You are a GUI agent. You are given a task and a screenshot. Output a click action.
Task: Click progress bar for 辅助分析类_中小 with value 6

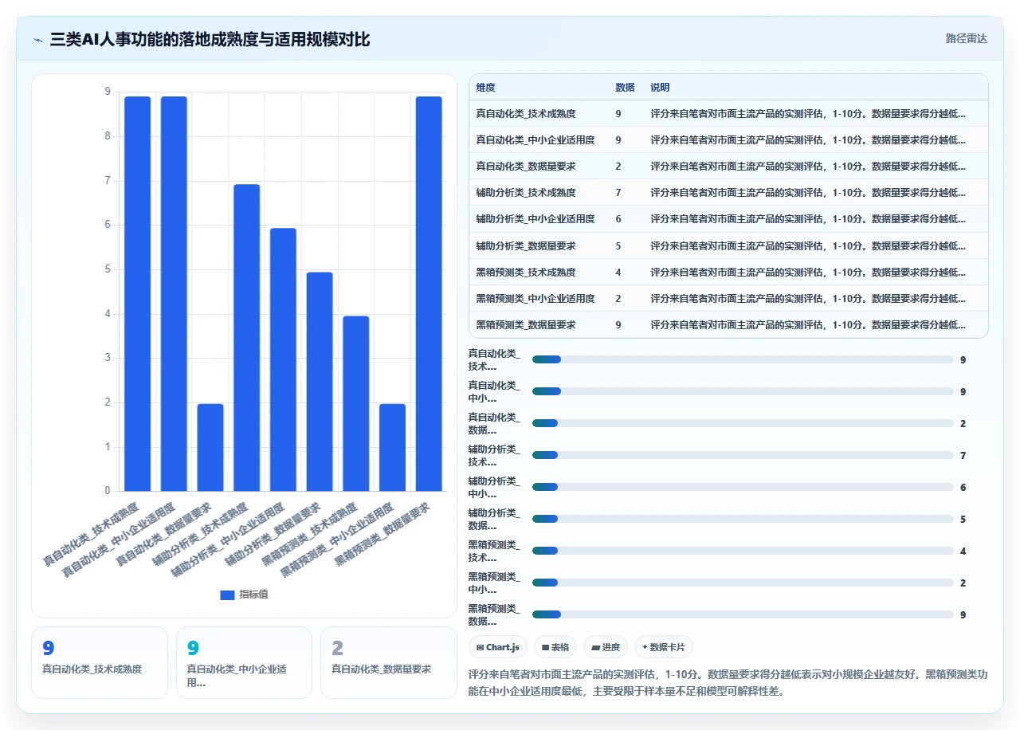[743, 487]
